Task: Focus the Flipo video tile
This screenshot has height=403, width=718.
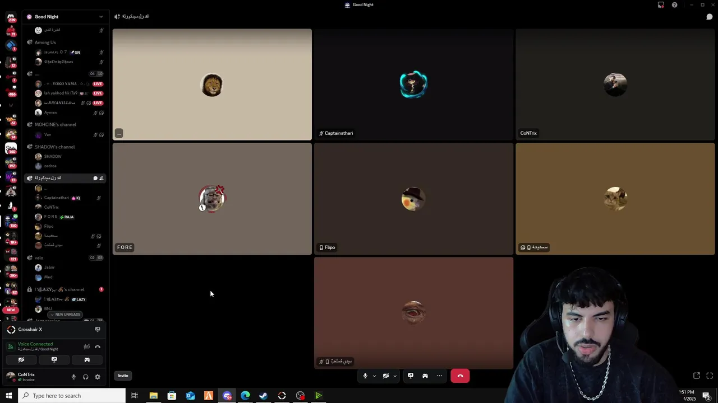Action: coord(413,199)
